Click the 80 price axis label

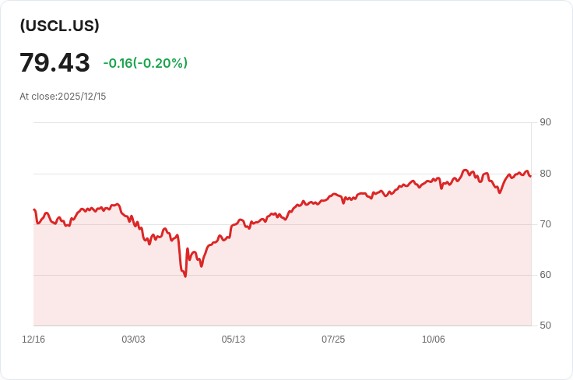coord(545,174)
